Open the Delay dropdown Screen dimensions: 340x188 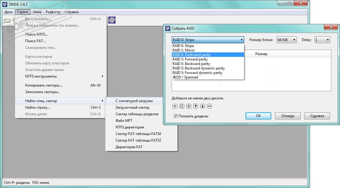tap(322, 40)
